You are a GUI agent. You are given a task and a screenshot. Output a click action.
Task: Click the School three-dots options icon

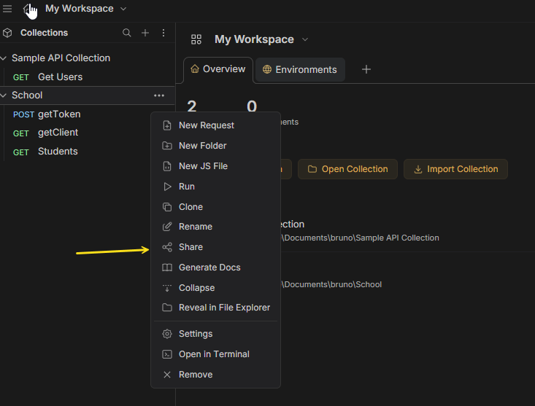click(159, 95)
